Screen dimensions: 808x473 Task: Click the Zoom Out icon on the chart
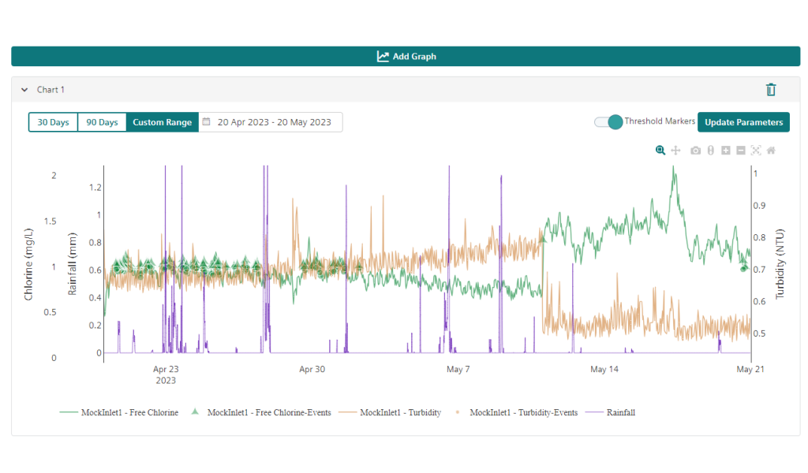pyautogui.click(x=740, y=150)
